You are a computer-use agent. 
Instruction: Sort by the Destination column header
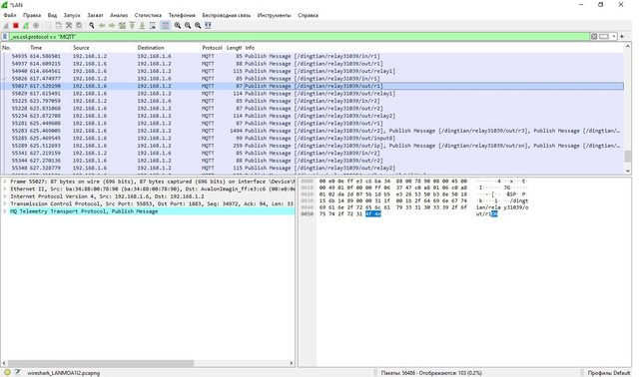(168, 48)
